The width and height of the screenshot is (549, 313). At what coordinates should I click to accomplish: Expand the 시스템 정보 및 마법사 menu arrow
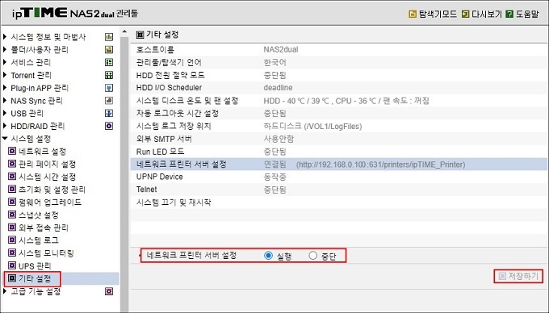(5, 36)
